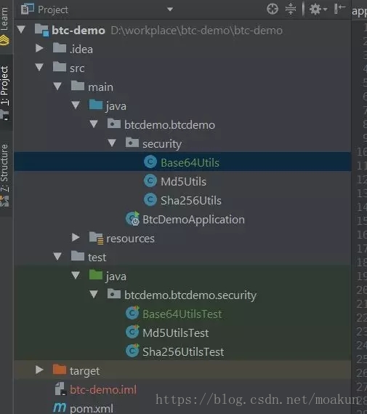Click the blue java sources folder icon
Viewport: 367px width, 414px height.
point(96,105)
